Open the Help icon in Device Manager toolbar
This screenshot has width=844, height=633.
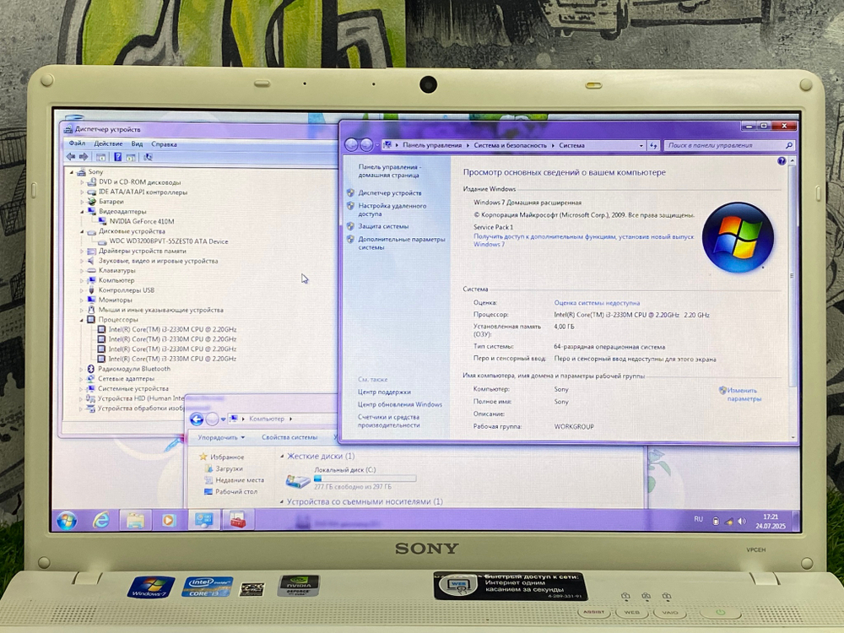tap(117, 157)
